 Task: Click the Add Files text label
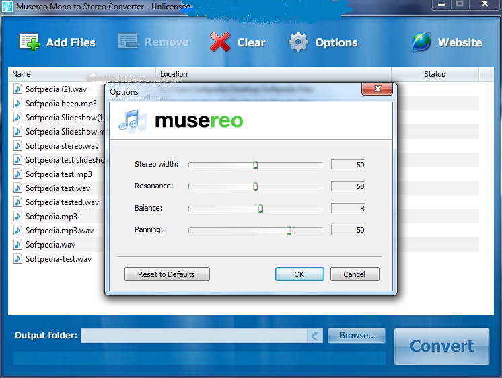(71, 42)
